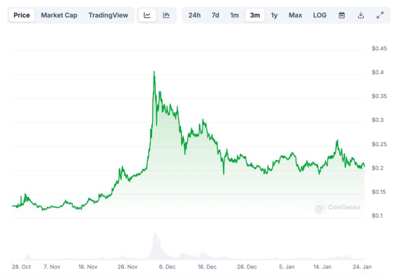Click the price peak near $0.4

coord(154,72)
